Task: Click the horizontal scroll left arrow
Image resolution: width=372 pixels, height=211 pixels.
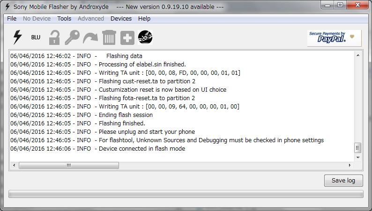Action: pyautogui.click(x=14, y=165)
